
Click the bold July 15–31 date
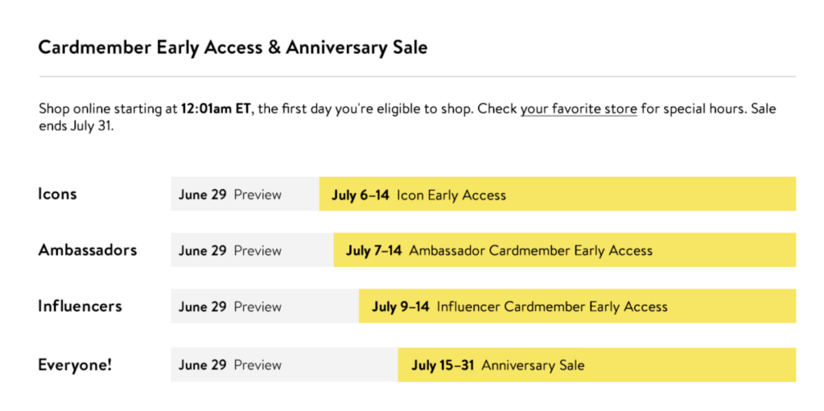click(x=443, y=364)
